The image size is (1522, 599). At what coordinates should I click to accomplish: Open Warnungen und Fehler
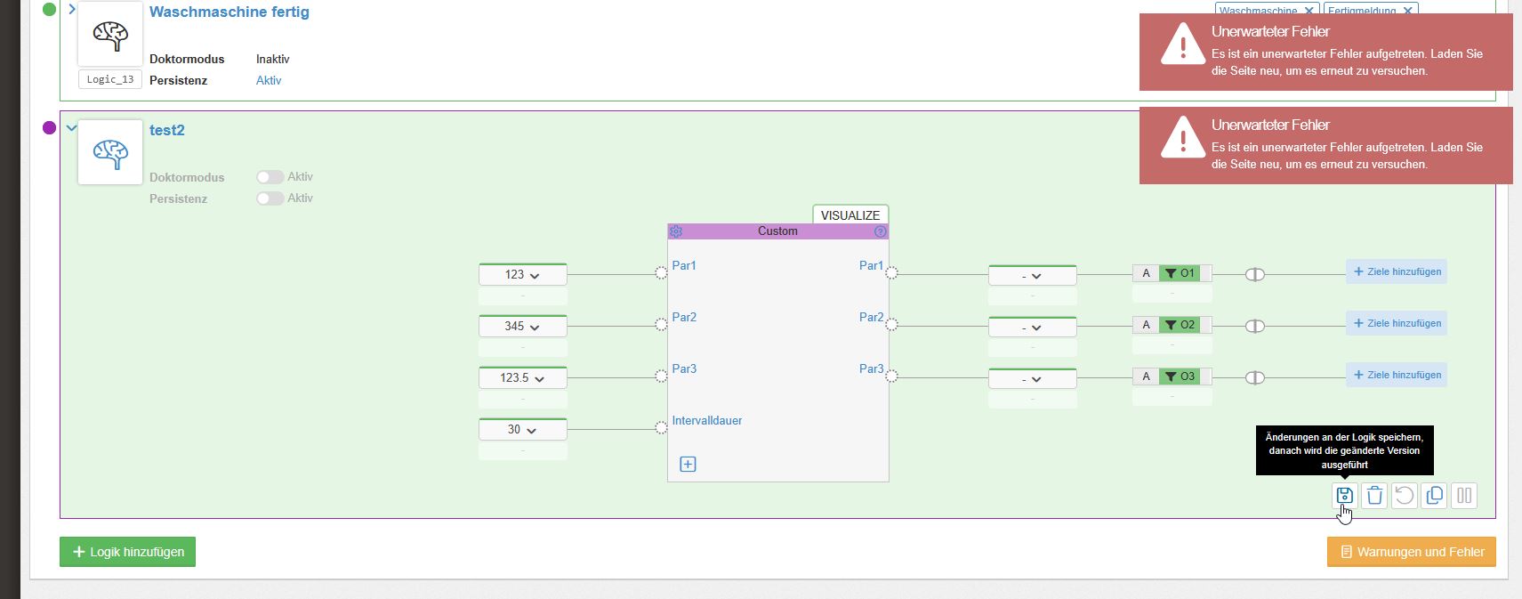pyautogui.click(x=1411, y=552)
